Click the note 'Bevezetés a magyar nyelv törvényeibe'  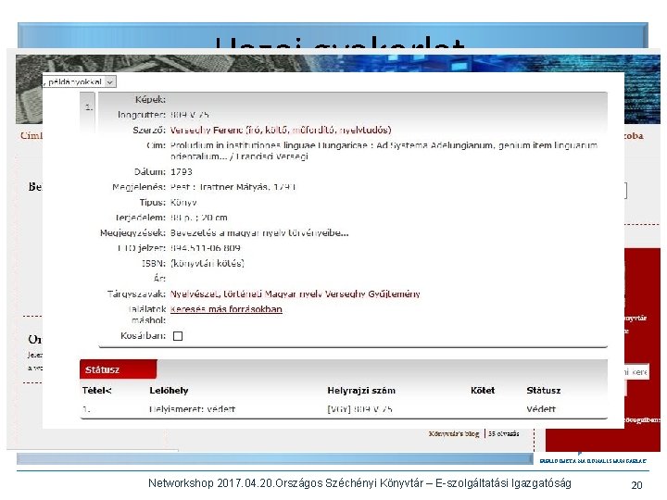point(259,233)
